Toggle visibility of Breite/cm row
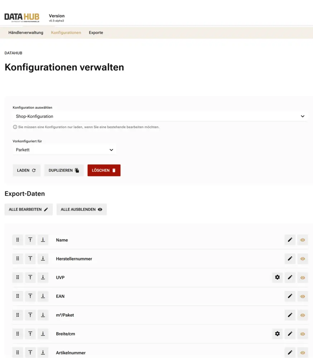This screenshot has width=313, height=358. (x=303, y=334)
